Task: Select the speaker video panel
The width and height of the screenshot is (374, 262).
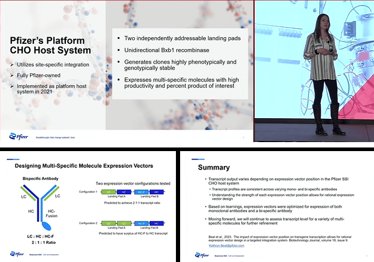Action: [314, 72]
